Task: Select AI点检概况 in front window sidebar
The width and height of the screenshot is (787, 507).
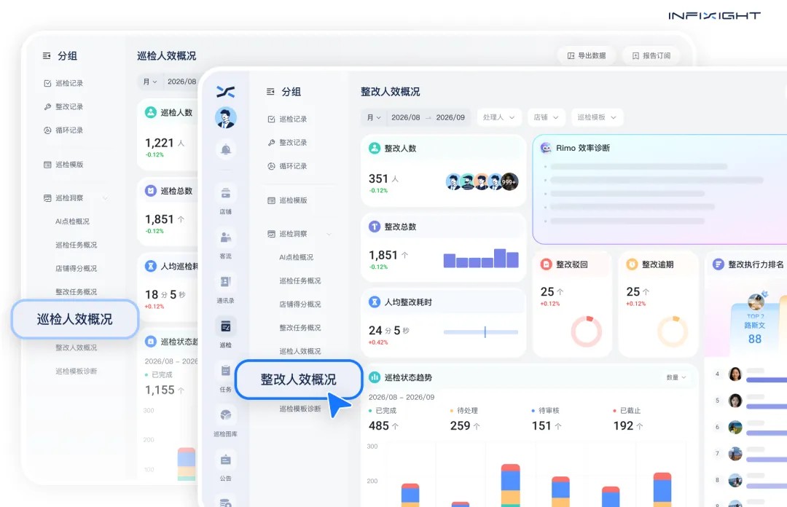Action: click(x=296, y=257)
